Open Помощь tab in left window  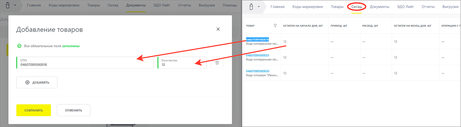[x=230, y=6]
